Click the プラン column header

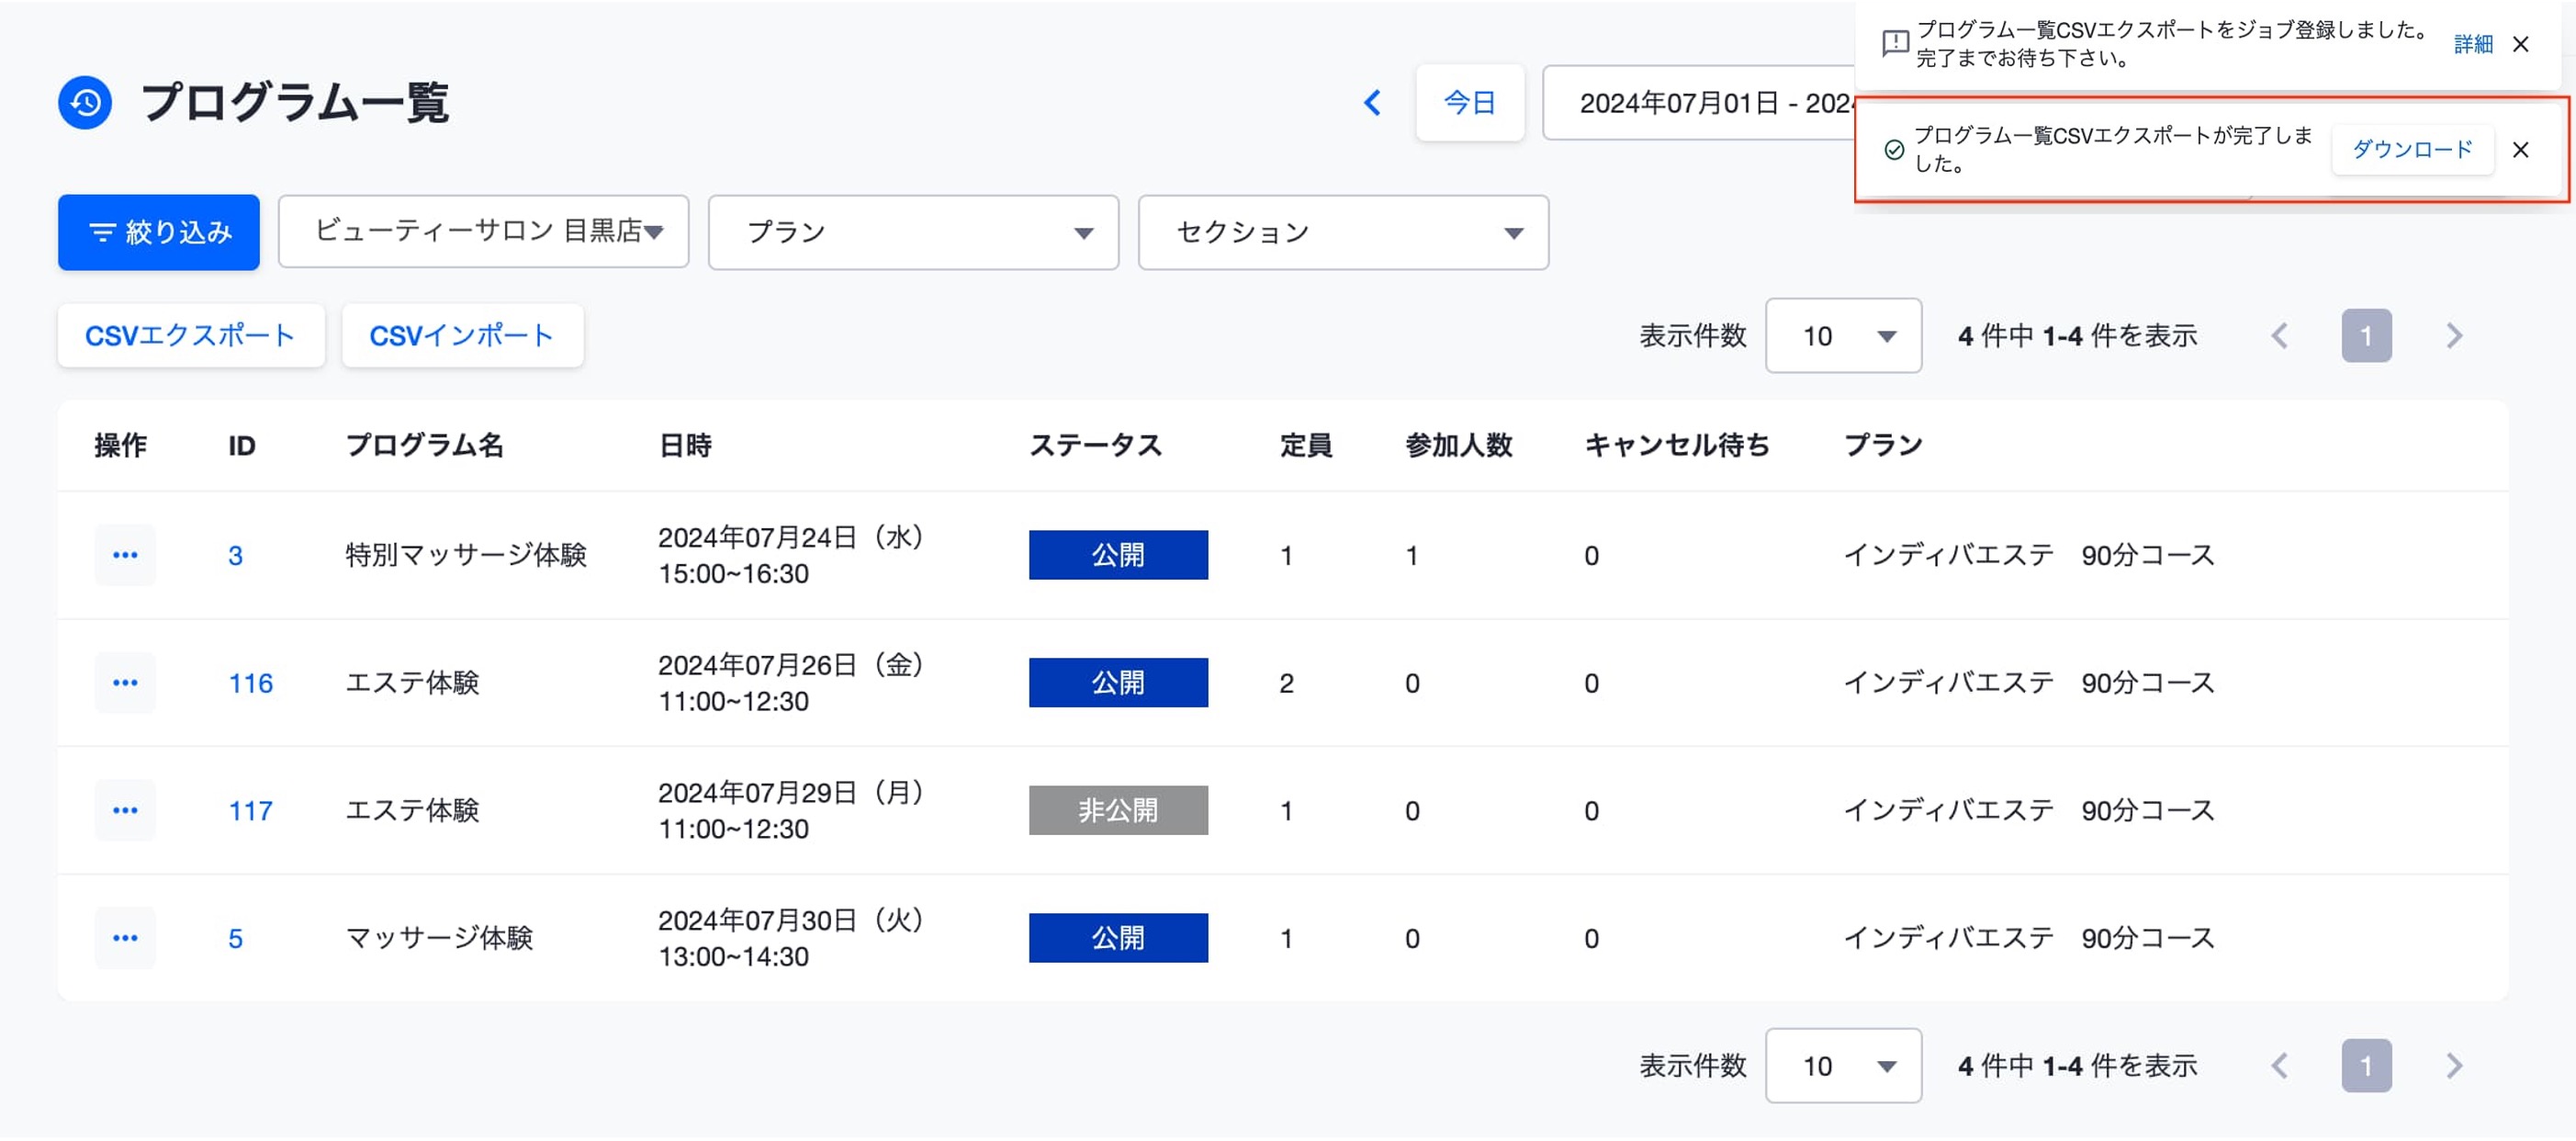click(1883, 446)
